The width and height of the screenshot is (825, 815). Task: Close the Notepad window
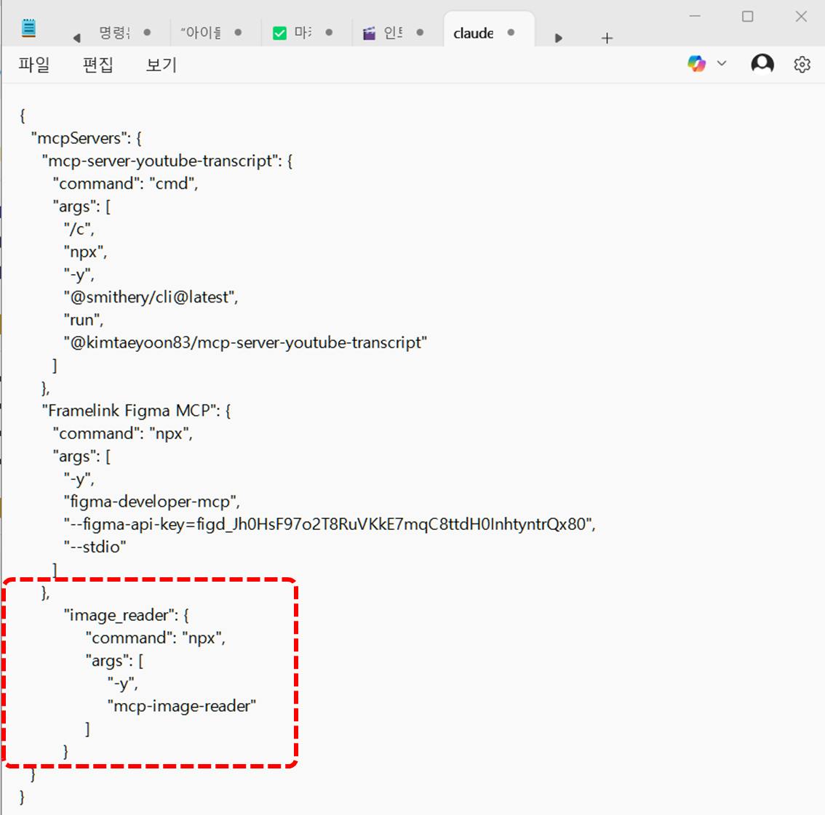pyautogui.click(x=801, y=16)
